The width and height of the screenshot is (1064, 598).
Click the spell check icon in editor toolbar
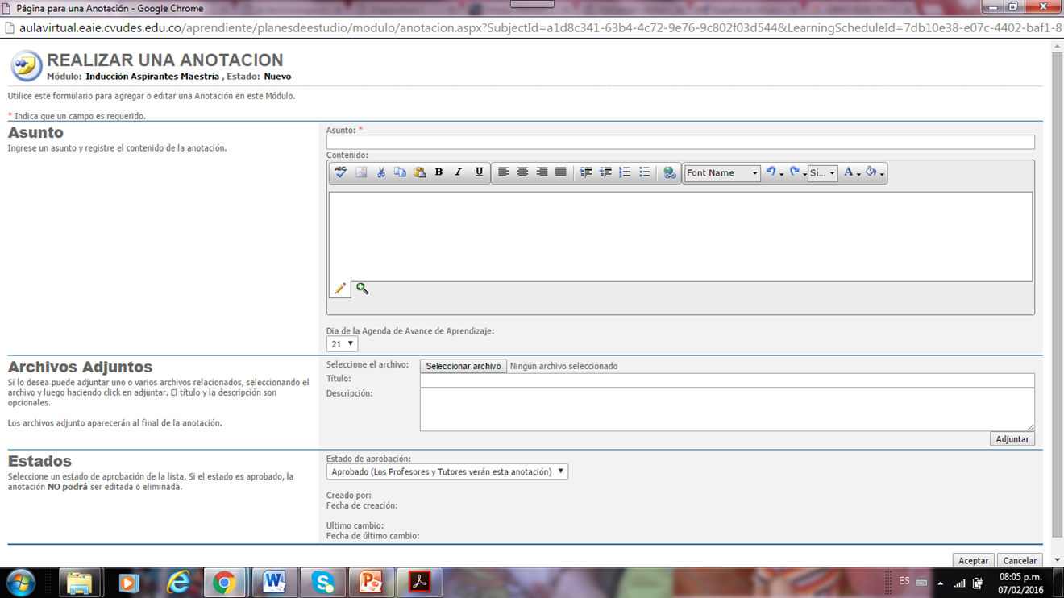click(x=341, y=172)
